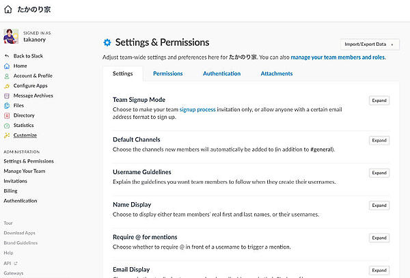Open Home via its house icon
The height and width of the screenshot is (278, 410).
click(7, 66)
